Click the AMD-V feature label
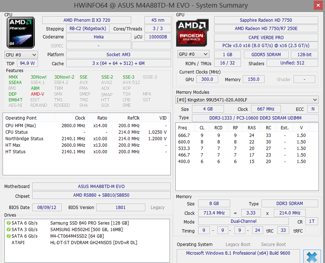Image resolution: width=325 pixels, height=263 pixels. (x=38, y=94)
